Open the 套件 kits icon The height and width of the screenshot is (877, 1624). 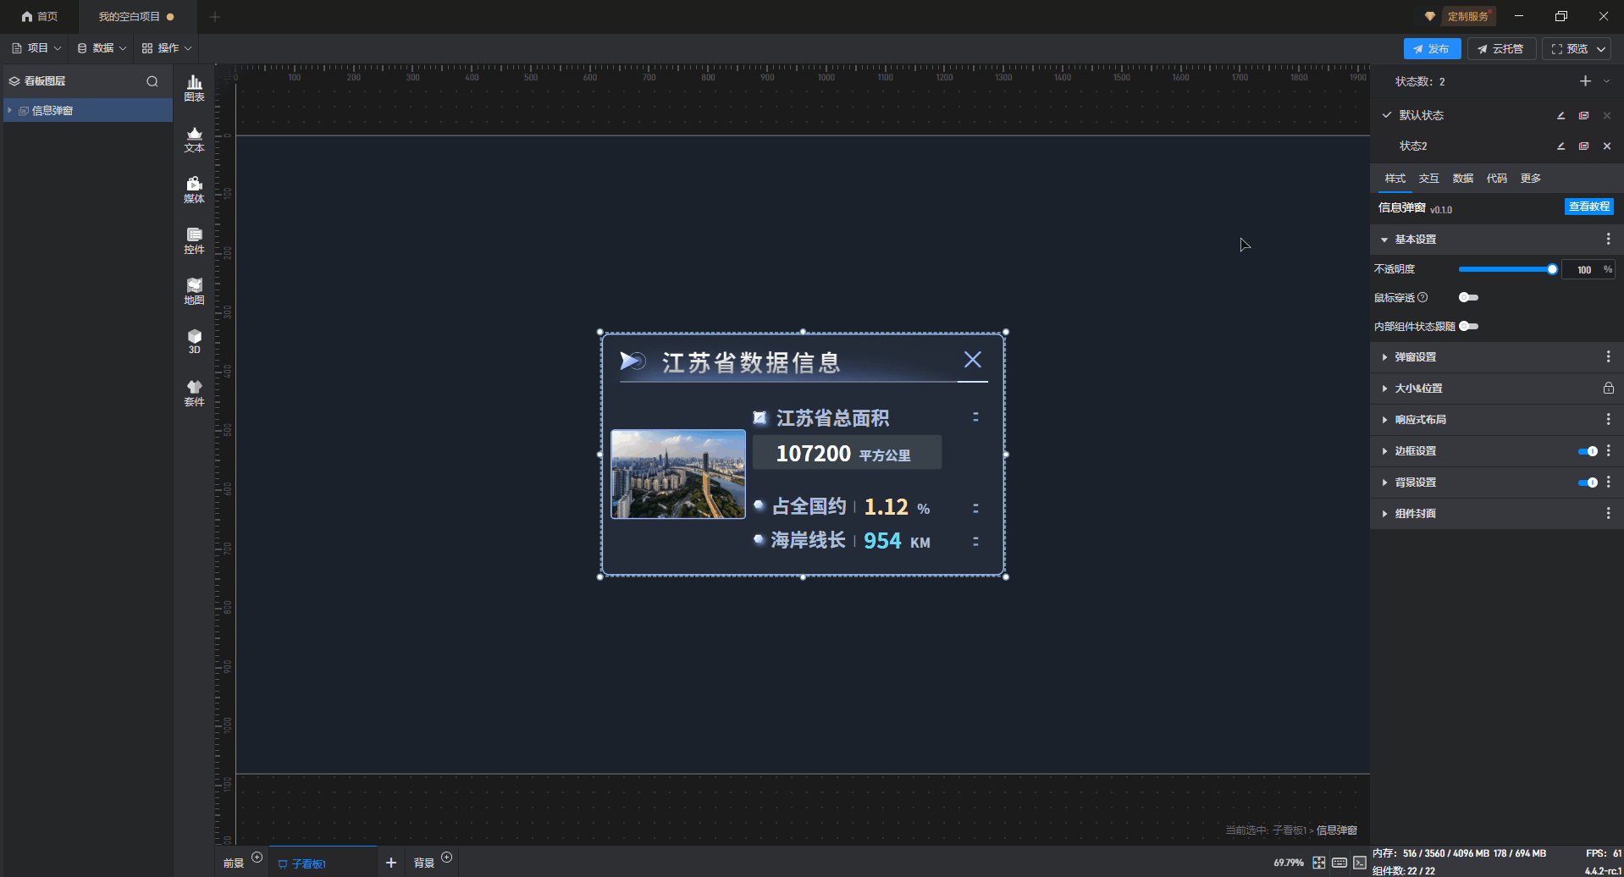194,393
